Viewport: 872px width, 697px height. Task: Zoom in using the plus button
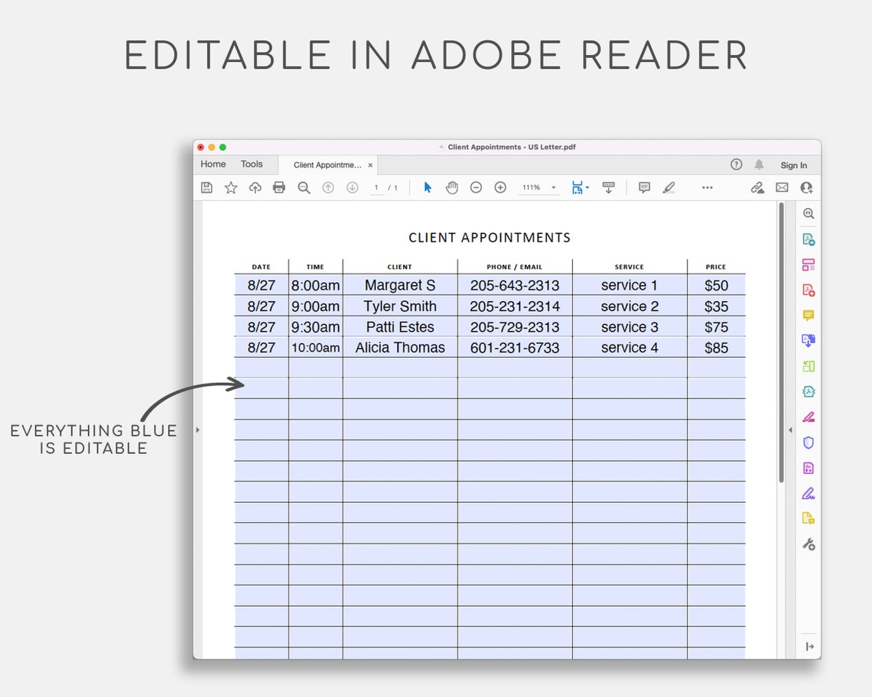point(500,187)
